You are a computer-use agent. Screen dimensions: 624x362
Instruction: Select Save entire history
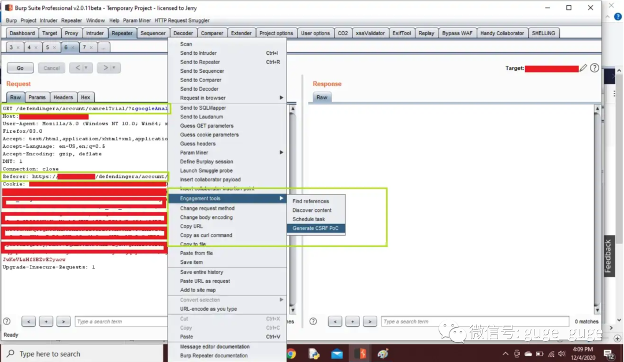tap(227, 272)
